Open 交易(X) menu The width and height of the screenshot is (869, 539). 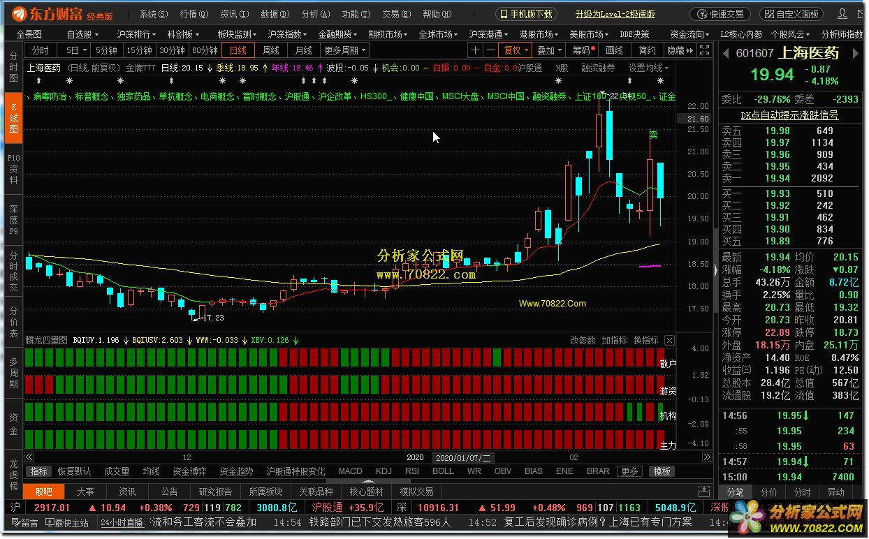(x=395, y=14)
